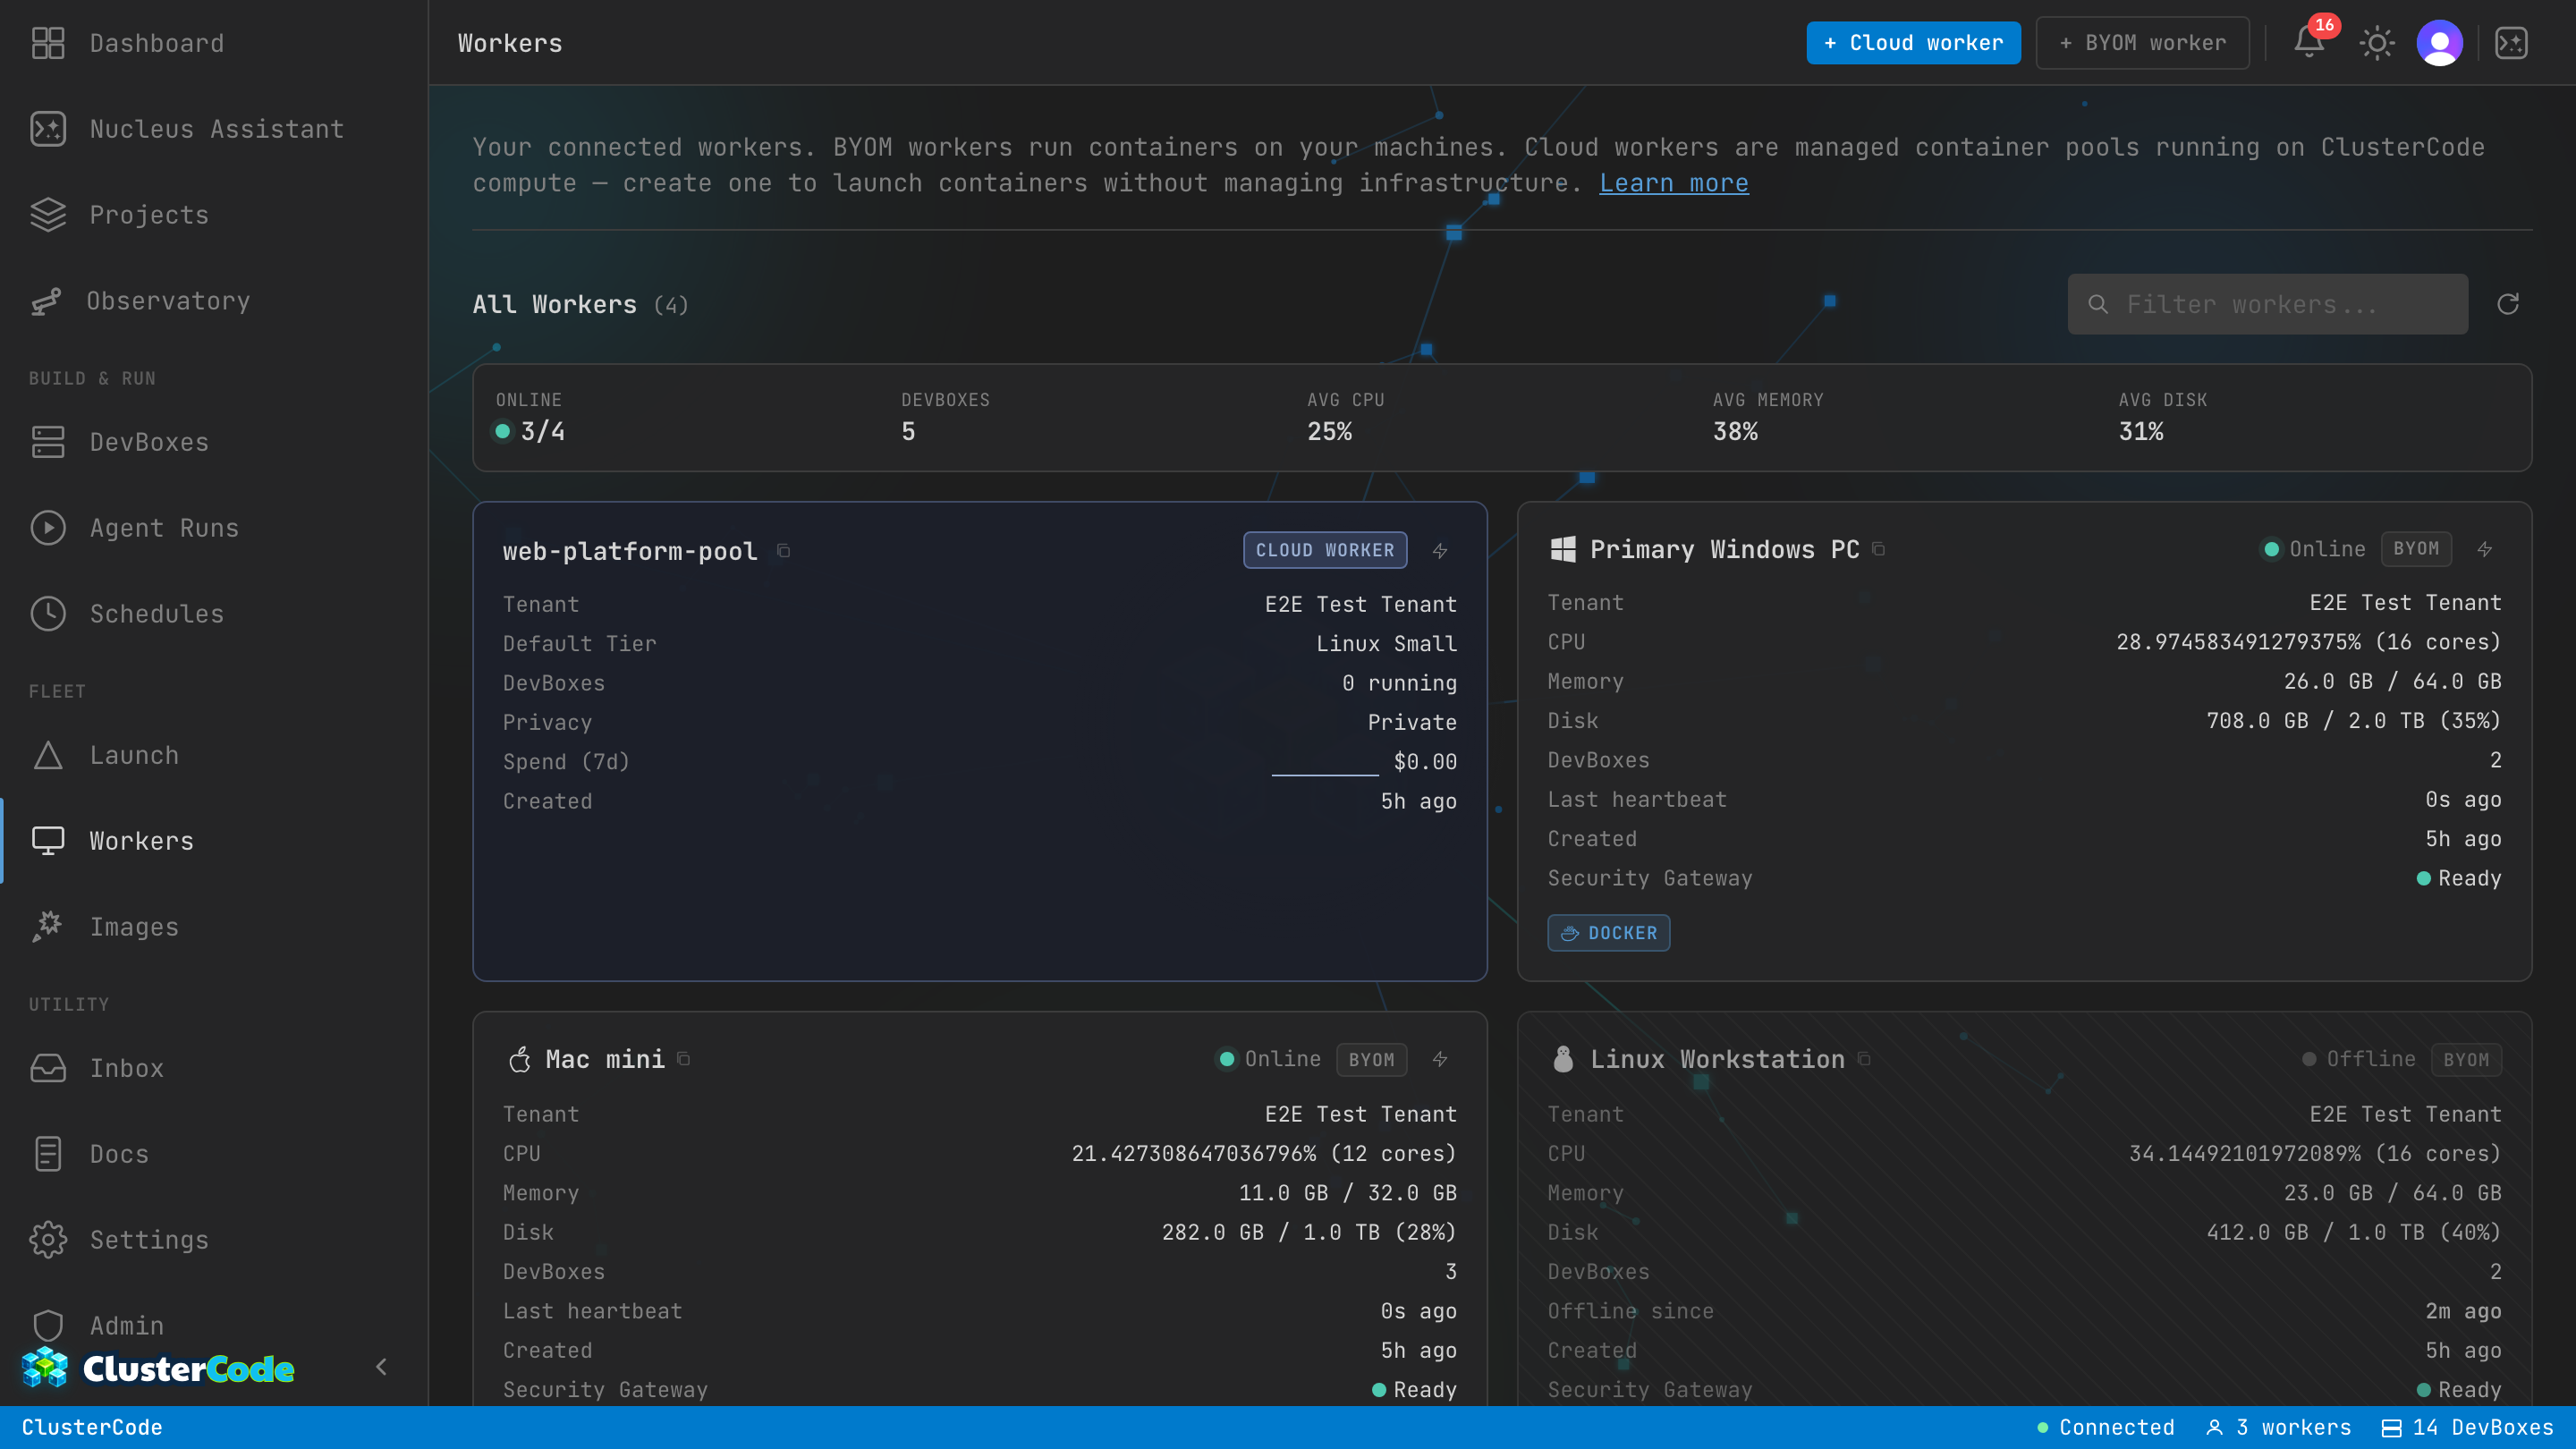Screen dimensions: 2576x1449
Task: Click Online status on Mac mini
Action: [x=1270, y=1059]
